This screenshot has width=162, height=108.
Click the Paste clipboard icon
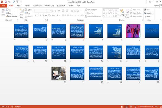pyautogui.click(x=3, y=11)
